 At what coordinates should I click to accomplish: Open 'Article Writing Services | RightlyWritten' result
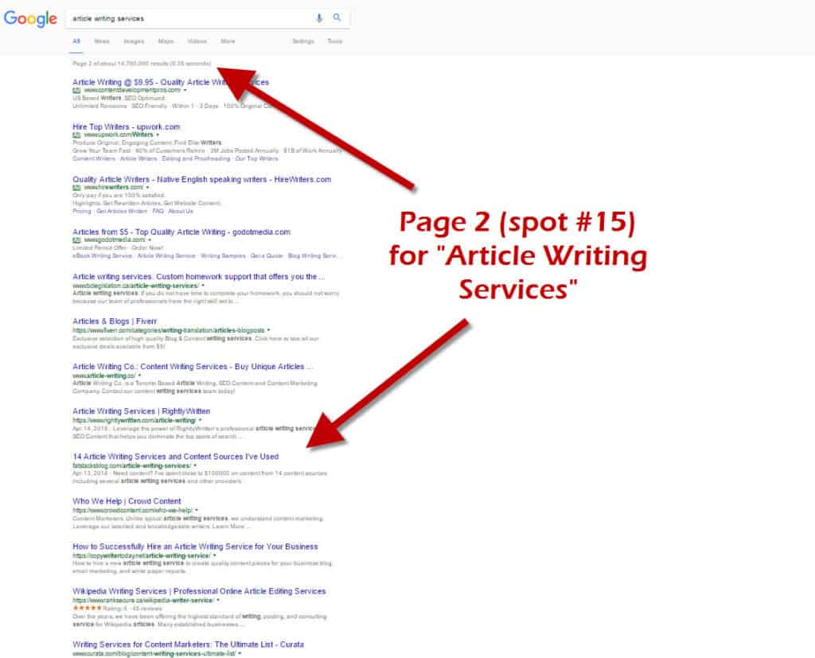142,411
